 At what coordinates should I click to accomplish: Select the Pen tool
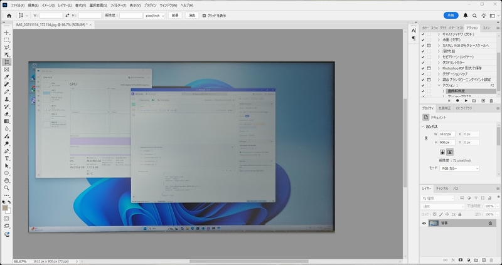coord(6,151)
